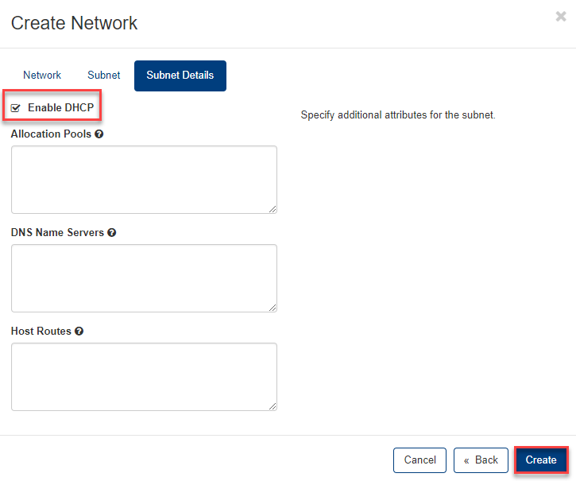Click the Host Routes field label

coord(41,332)
